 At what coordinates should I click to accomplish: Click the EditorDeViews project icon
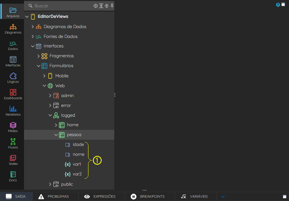33,17
